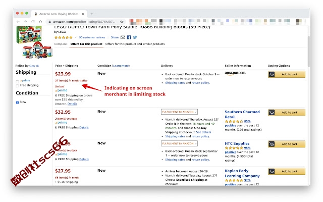Click the address bar URL field

point(84,22)
